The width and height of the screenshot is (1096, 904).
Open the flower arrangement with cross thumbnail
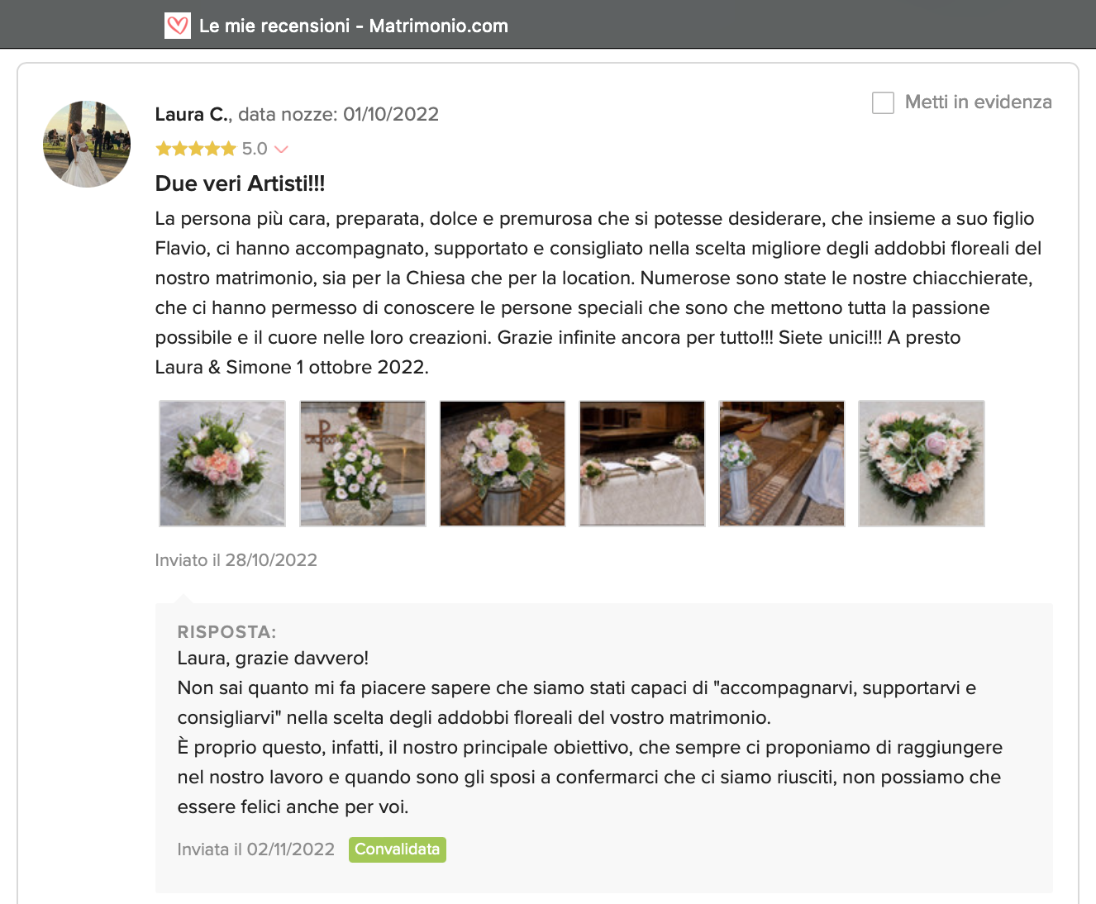pos(363,464)
